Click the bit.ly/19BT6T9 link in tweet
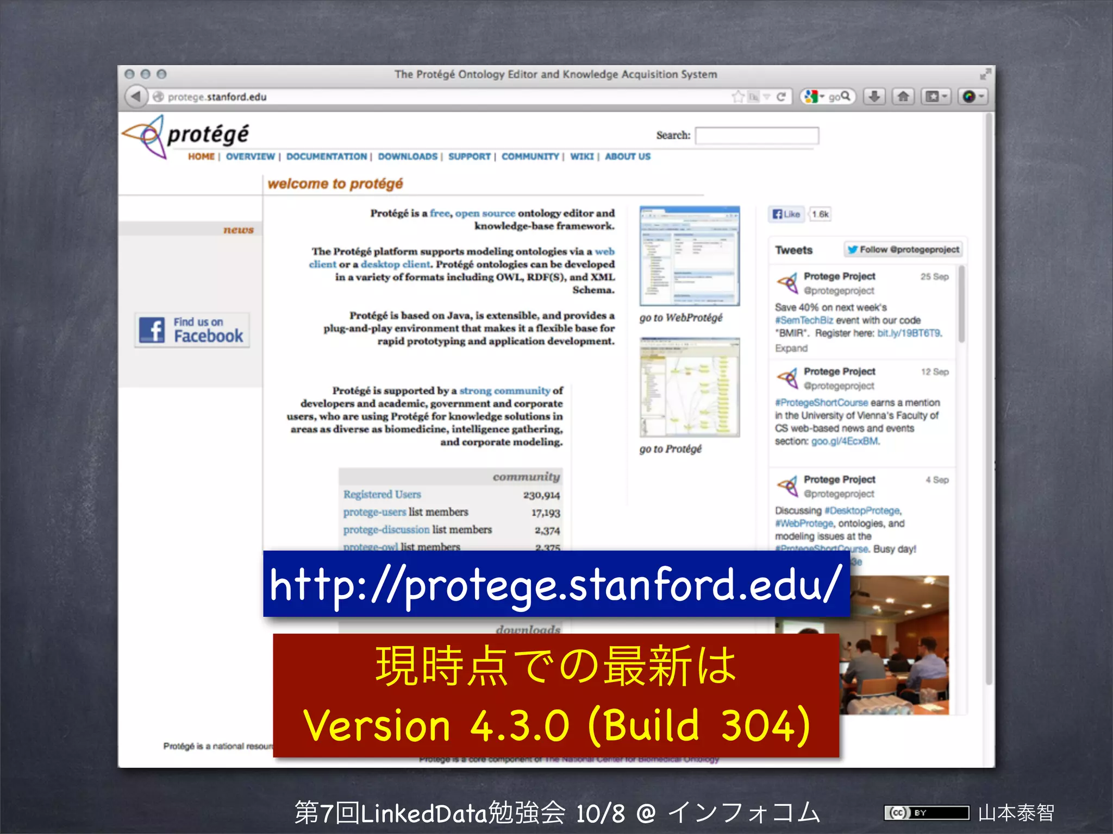Viewport: 1113px width, 834px height. coord(909,333)
